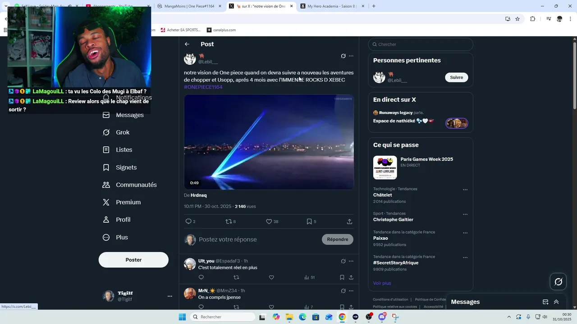577x324 pixels.
Task: Open a new browser tab
Action: [x=374, y=6]
